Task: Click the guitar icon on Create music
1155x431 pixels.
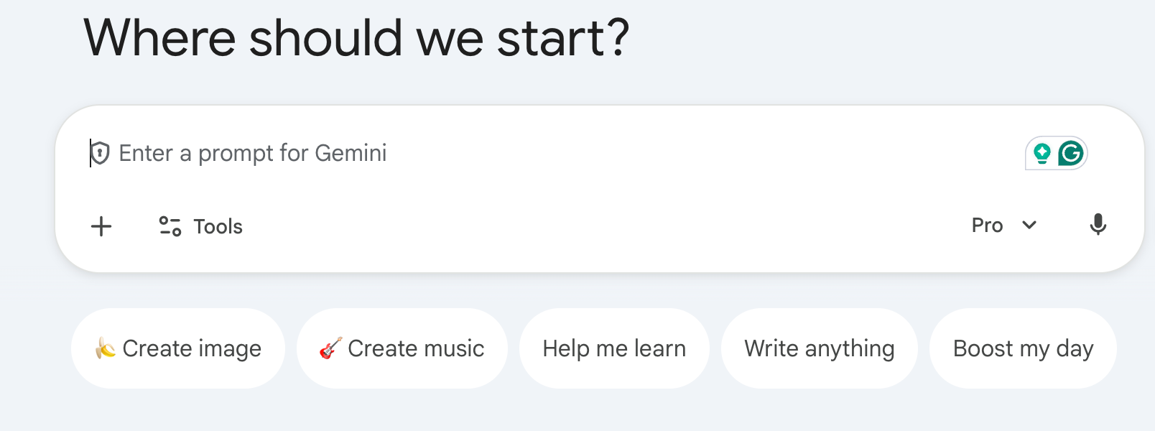Action: [330, 348]
